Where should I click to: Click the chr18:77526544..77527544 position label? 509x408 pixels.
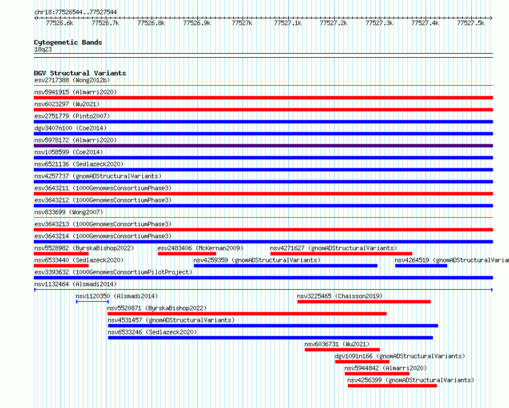click(75, 13)
